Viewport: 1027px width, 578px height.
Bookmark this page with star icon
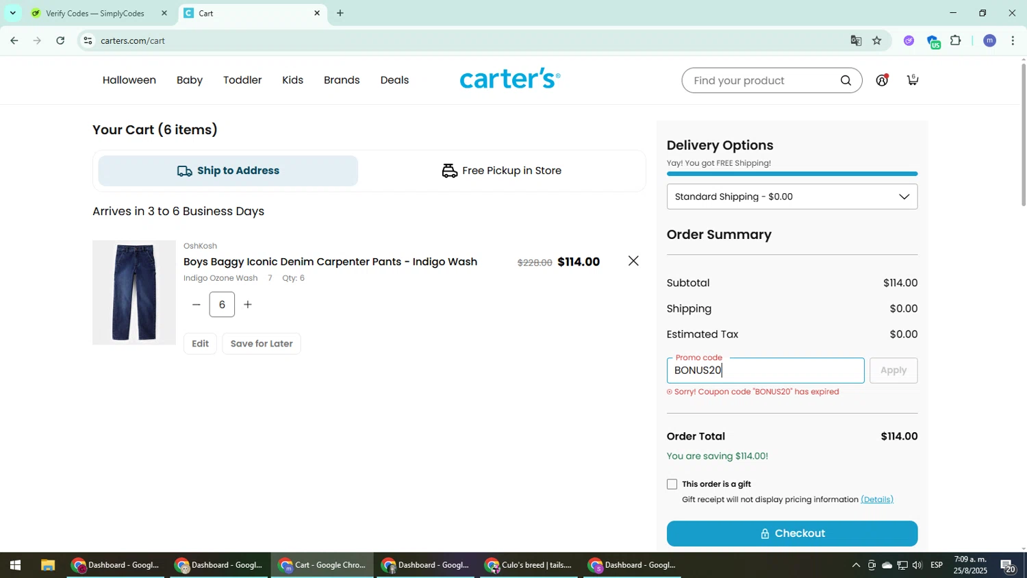(x=877, y=41)
